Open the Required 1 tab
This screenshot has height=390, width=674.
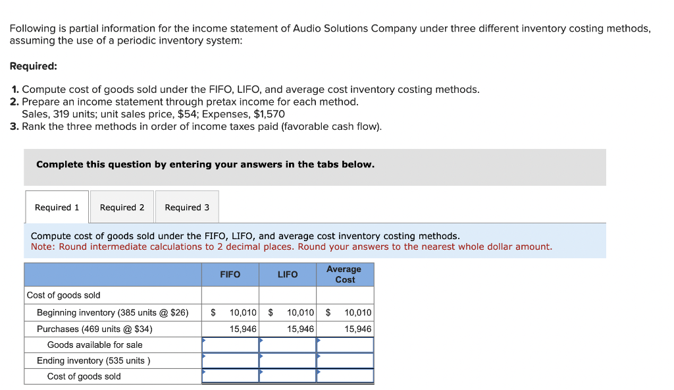point(57,207)
